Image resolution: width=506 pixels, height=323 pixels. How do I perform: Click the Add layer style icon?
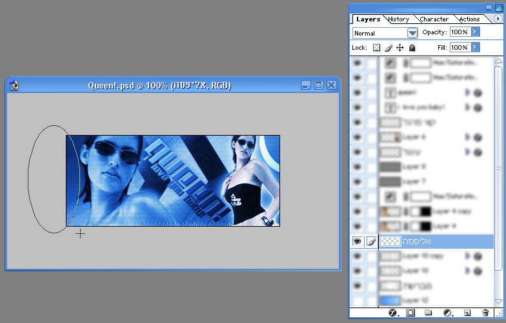click(391, 313)
